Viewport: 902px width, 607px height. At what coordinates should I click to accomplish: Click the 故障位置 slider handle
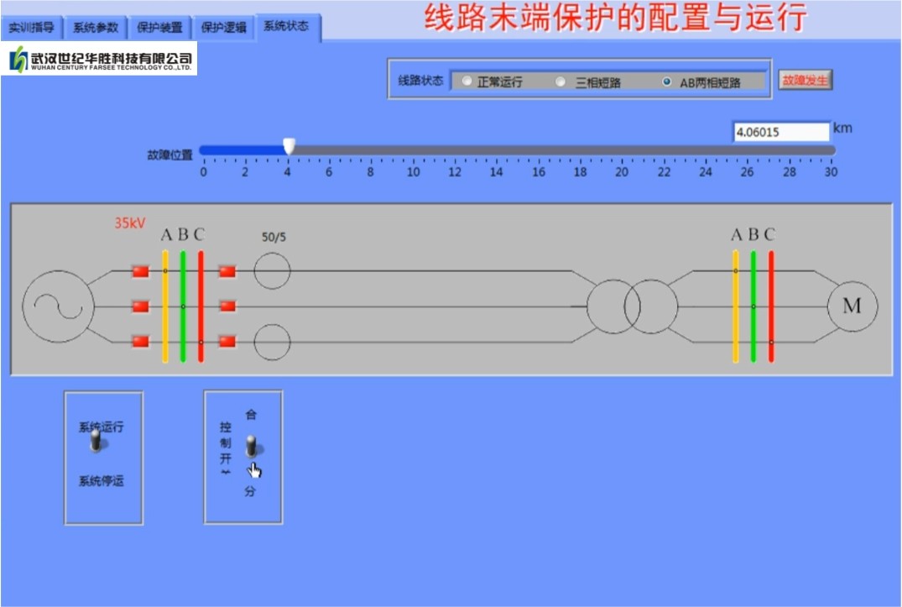tap(289, 148)
